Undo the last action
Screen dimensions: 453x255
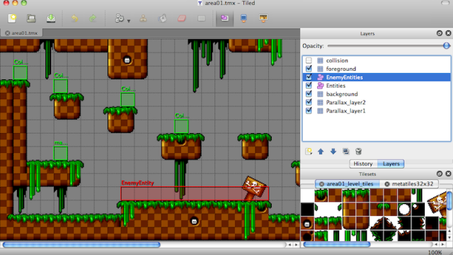coord(74,18)
